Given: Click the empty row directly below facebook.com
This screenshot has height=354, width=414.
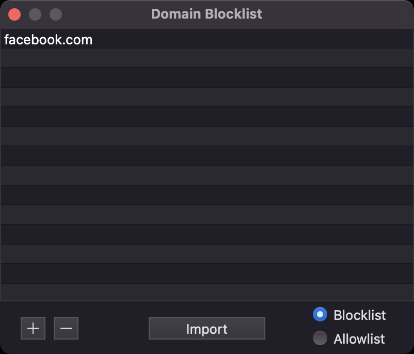Looking at the screenshot, I should coord(206,58).
